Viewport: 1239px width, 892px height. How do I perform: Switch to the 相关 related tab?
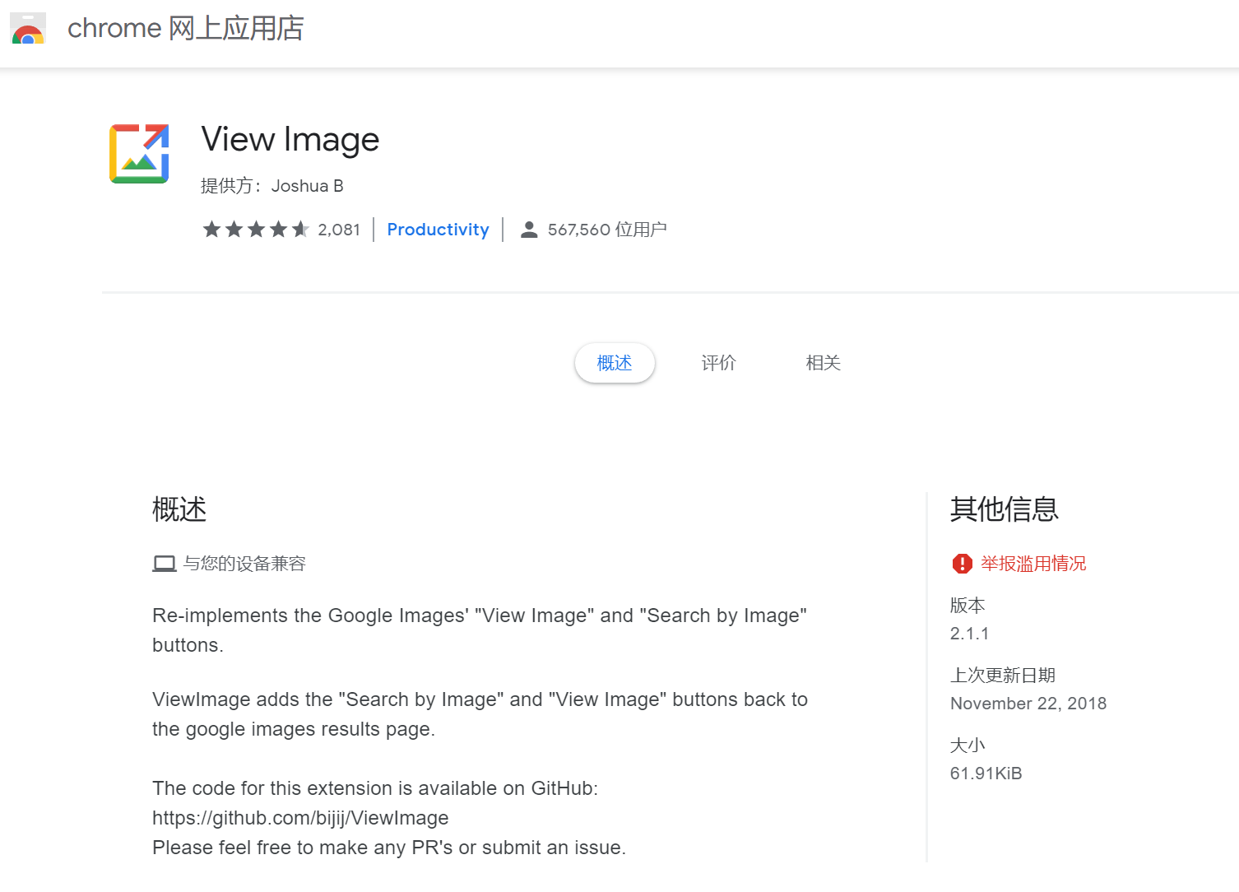[823, 363]
